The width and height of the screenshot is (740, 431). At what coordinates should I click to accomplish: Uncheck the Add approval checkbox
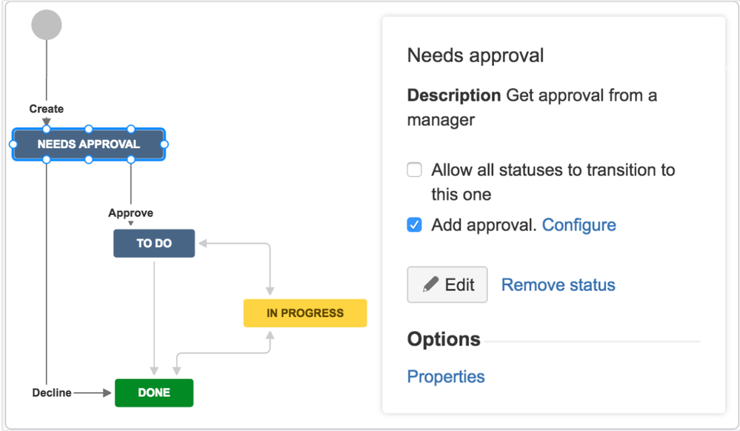(415, 225)
